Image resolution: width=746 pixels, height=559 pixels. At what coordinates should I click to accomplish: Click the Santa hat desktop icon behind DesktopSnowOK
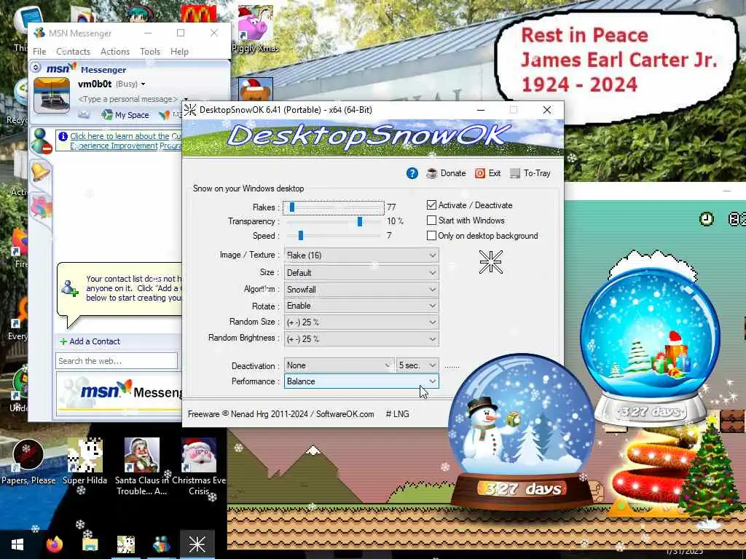coord(255,90)
